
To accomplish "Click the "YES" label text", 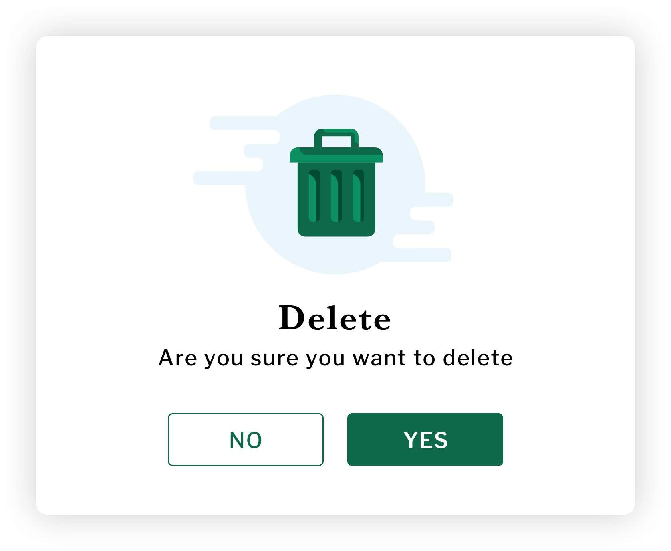I will tap(425, 440).
